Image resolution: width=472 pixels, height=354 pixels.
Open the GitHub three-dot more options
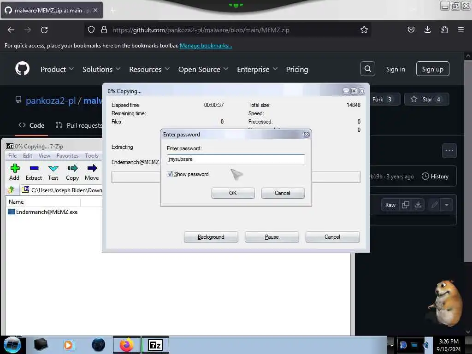(x=449, y=151)
